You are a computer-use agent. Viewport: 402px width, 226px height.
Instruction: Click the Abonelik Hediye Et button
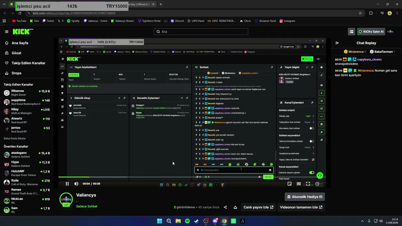pyautogui.click(x=305, y=197)
